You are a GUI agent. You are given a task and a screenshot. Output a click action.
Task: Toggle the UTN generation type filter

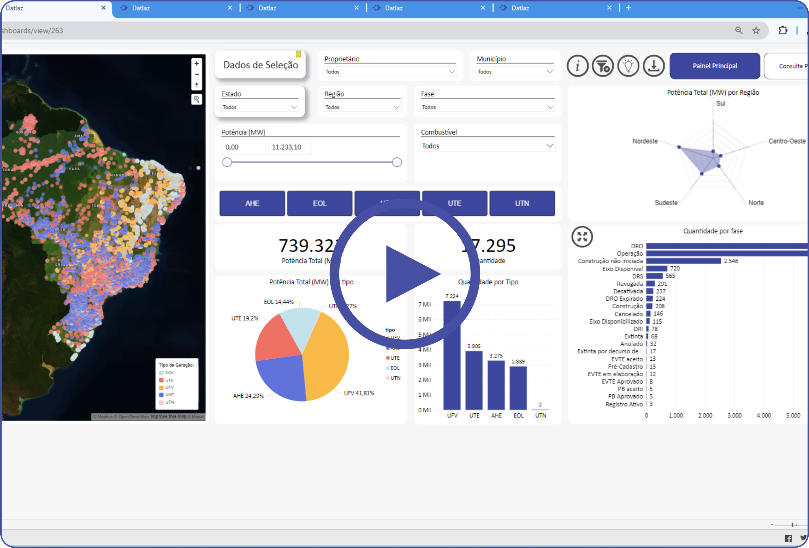[522, 203]
